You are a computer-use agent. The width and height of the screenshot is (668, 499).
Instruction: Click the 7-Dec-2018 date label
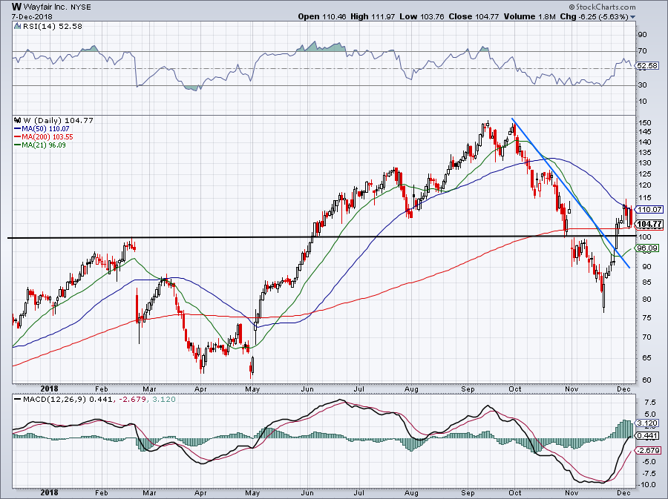32,16
